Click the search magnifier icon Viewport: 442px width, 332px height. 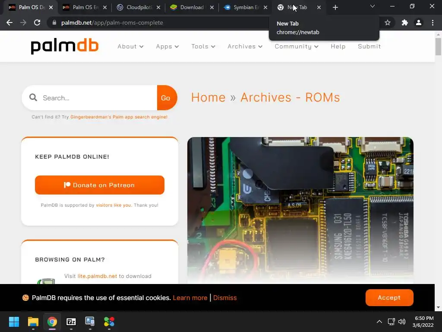pos(33,98)
